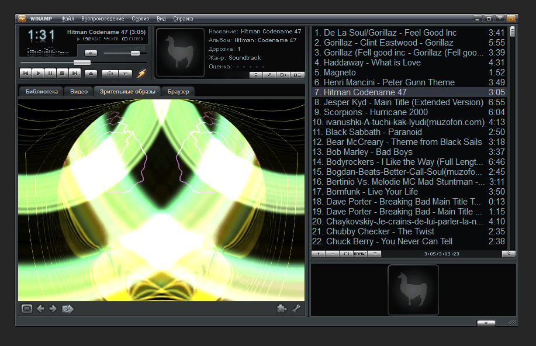Toggle random visualization preset
536x346 pixels.
[x=68, y=309]
